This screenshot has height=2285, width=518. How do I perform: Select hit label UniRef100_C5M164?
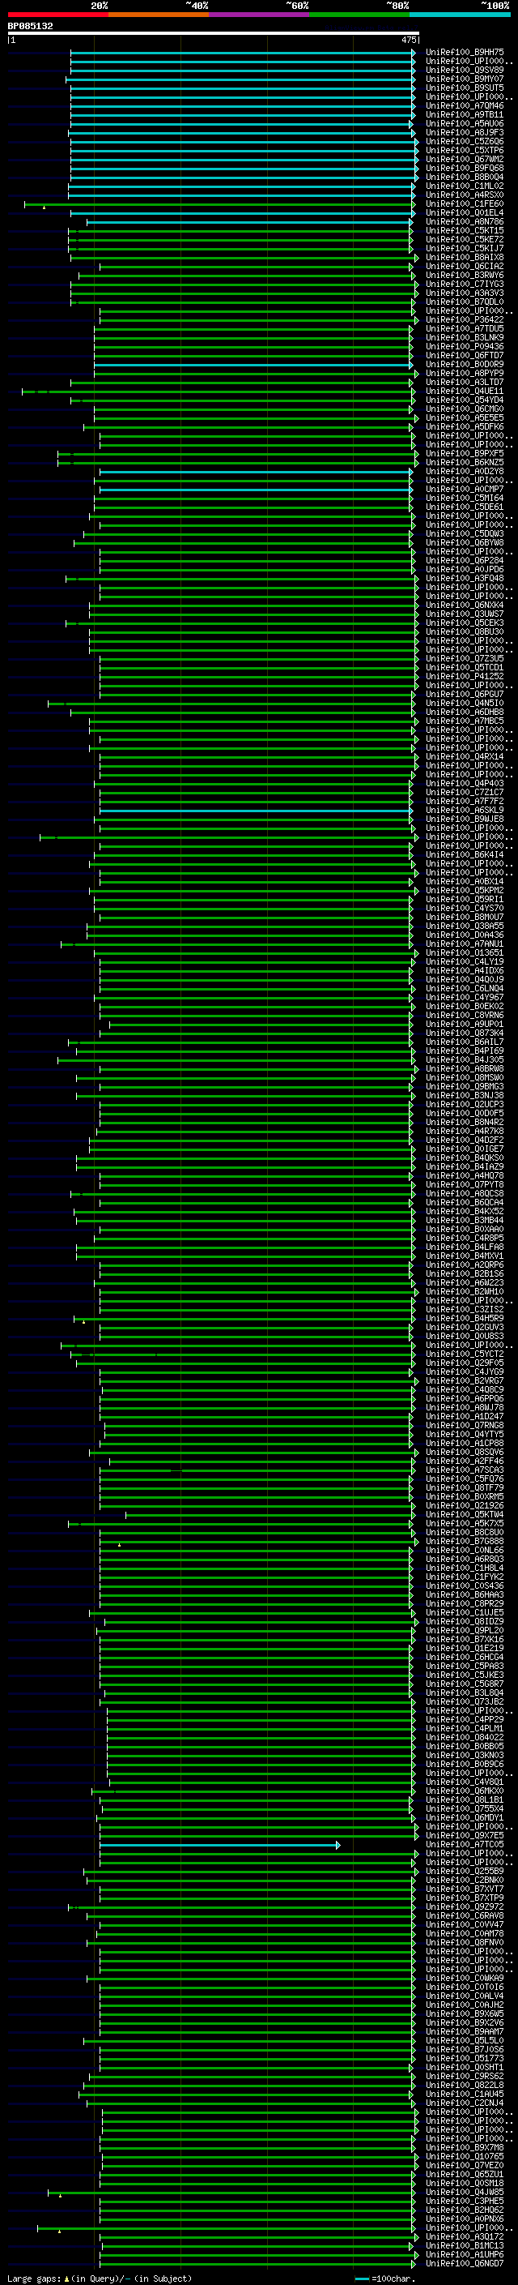tap(465, 499)
